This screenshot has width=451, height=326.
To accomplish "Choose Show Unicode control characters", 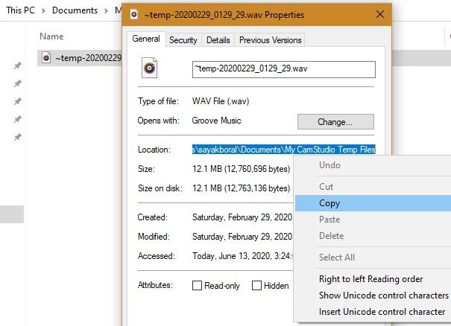I will (x=384, y=295).
